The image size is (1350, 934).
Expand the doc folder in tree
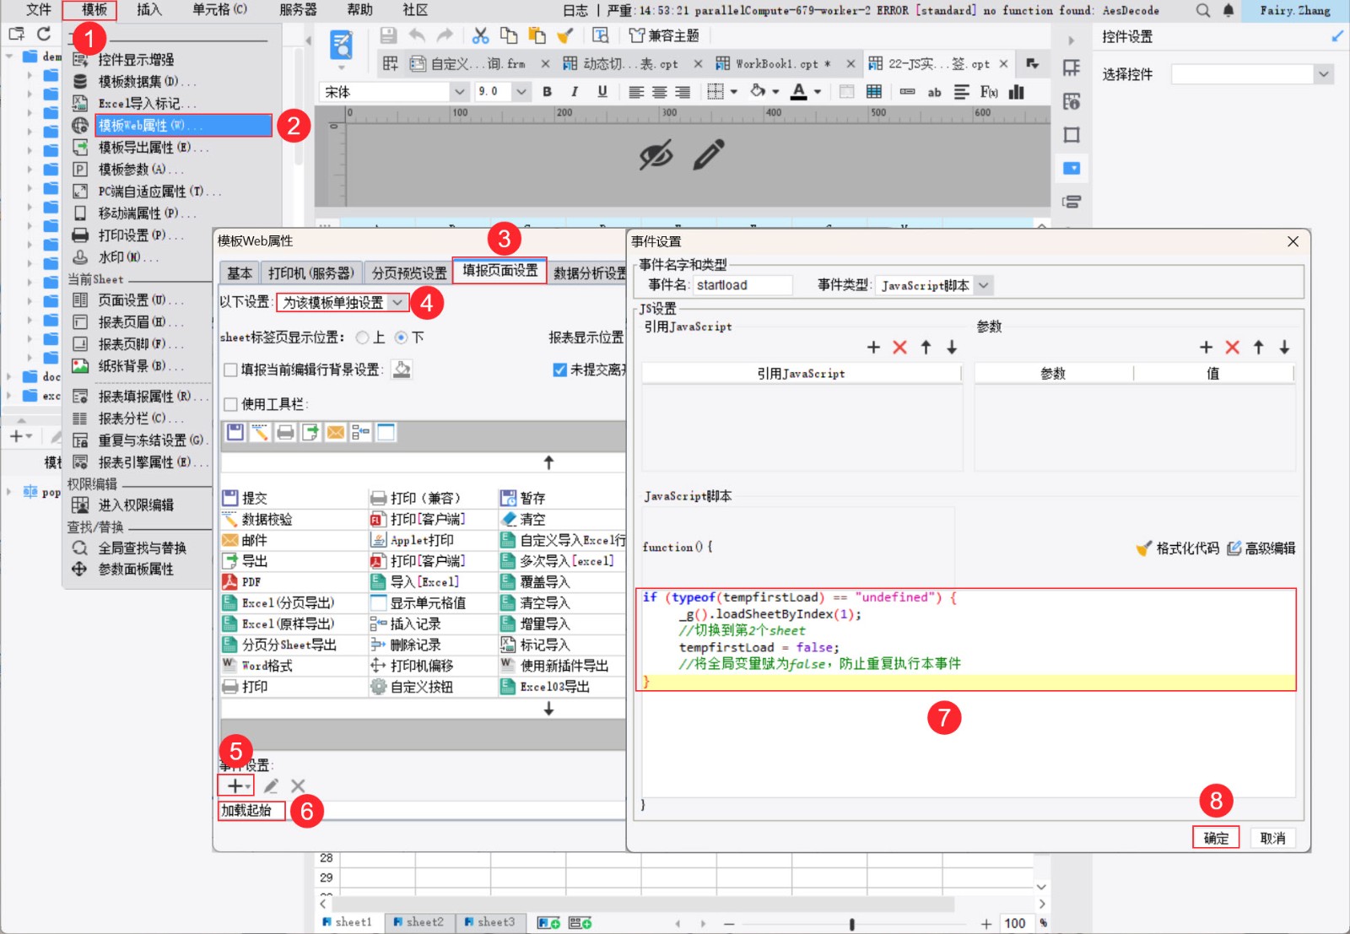pyautogui.click(x=9, y=376)
